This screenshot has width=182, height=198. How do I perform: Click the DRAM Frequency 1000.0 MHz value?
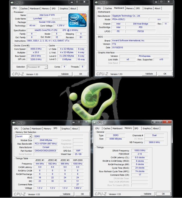140,151
